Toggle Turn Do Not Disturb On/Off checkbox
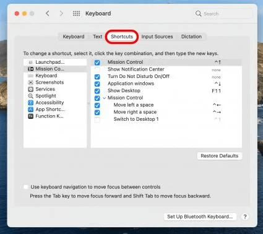The width and height of the screenshot is (263, 234). coord(97,77)
